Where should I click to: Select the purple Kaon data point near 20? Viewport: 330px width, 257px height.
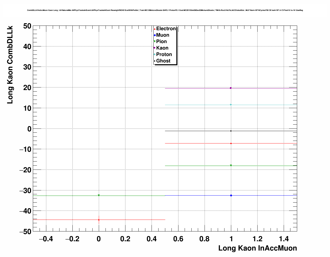point(231,88)
